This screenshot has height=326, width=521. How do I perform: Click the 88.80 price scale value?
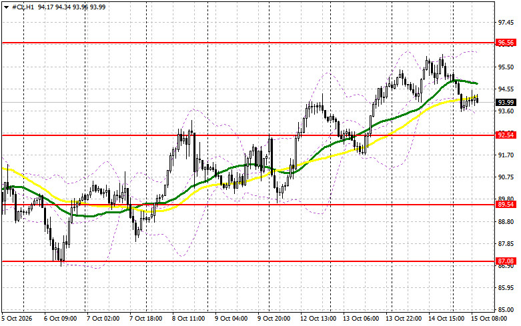click(x=506, y=221)
